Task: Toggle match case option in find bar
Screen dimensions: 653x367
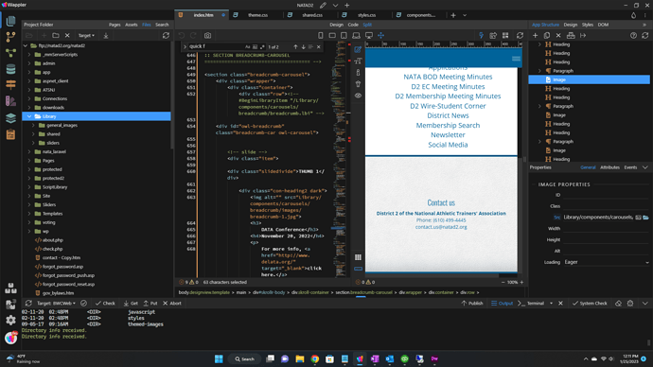Action: click(248, 46)
